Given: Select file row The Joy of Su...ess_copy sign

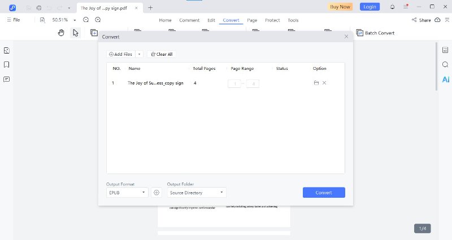Looking at the screenshot, I should 225,83.
